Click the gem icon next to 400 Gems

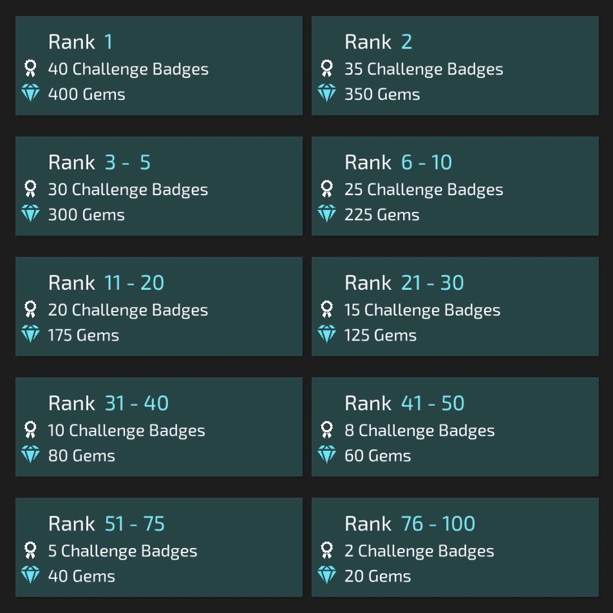tap(30, 93)
